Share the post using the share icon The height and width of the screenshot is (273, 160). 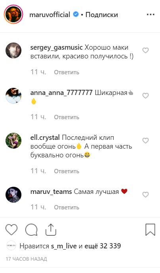pos(51,230)
